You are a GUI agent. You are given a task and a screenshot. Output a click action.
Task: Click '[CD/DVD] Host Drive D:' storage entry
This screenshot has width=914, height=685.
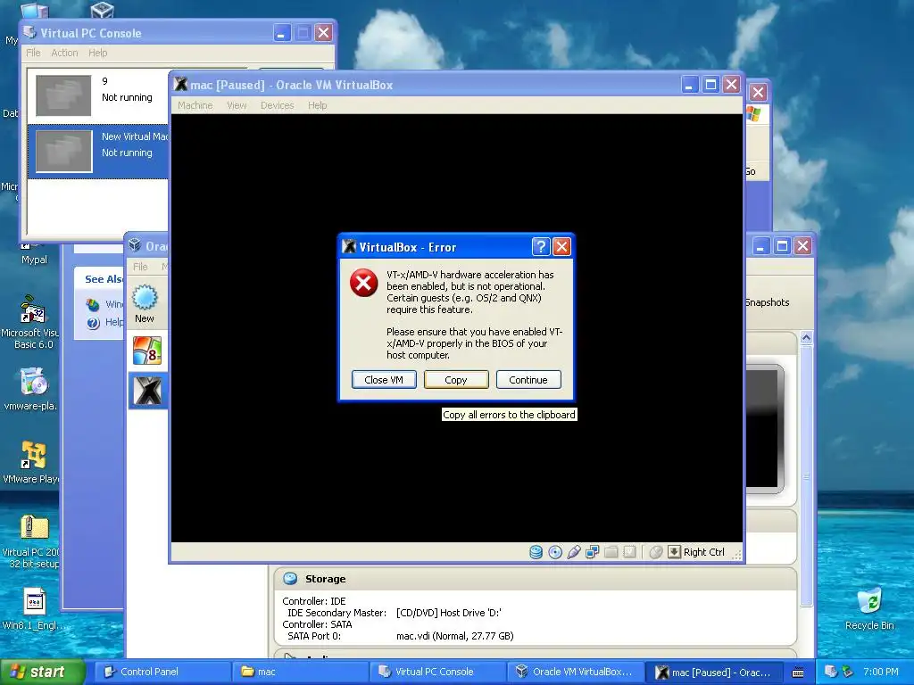[449, 613]
